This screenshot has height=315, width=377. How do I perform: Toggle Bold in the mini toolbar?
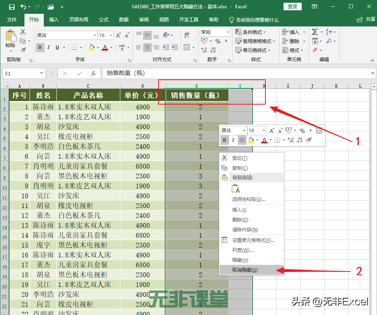(224, 140)
